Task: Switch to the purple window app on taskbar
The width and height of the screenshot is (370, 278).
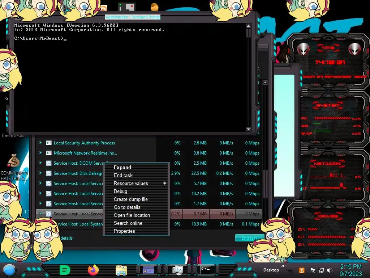Action: [x=149, y=270]
